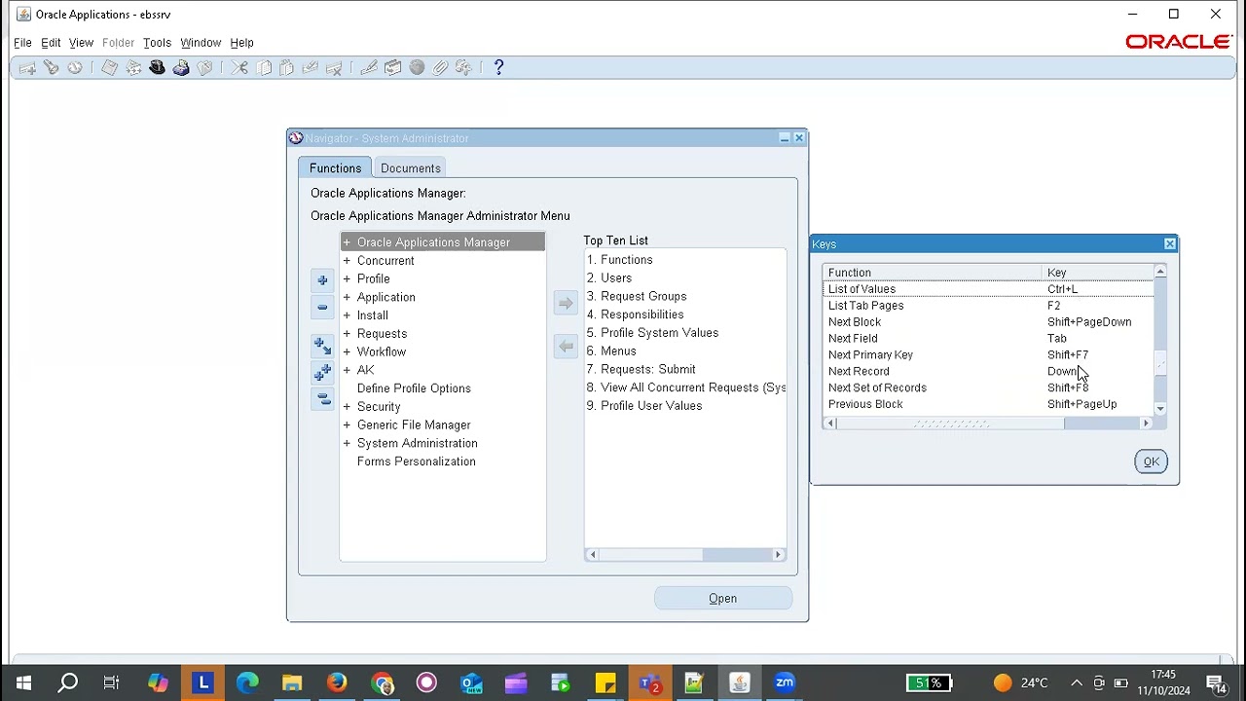This screenshot has height=701, width=1246.
Task: Click the Find flashlight toolbar icon
Action: 51,68
